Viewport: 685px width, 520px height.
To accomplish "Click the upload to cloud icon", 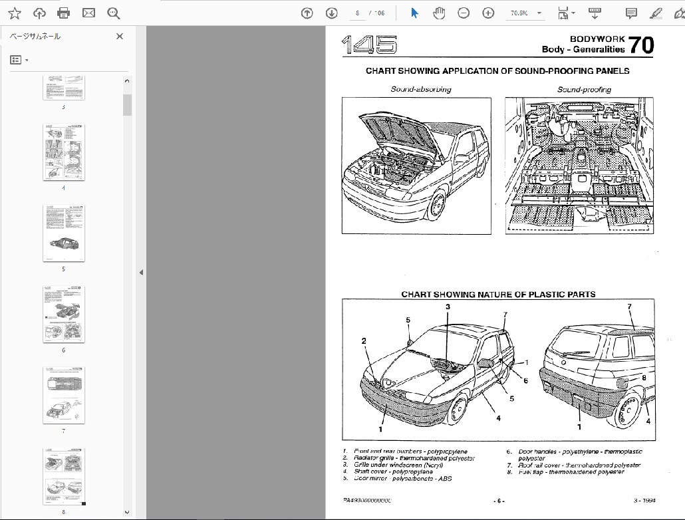I will [x=39, y=13].
